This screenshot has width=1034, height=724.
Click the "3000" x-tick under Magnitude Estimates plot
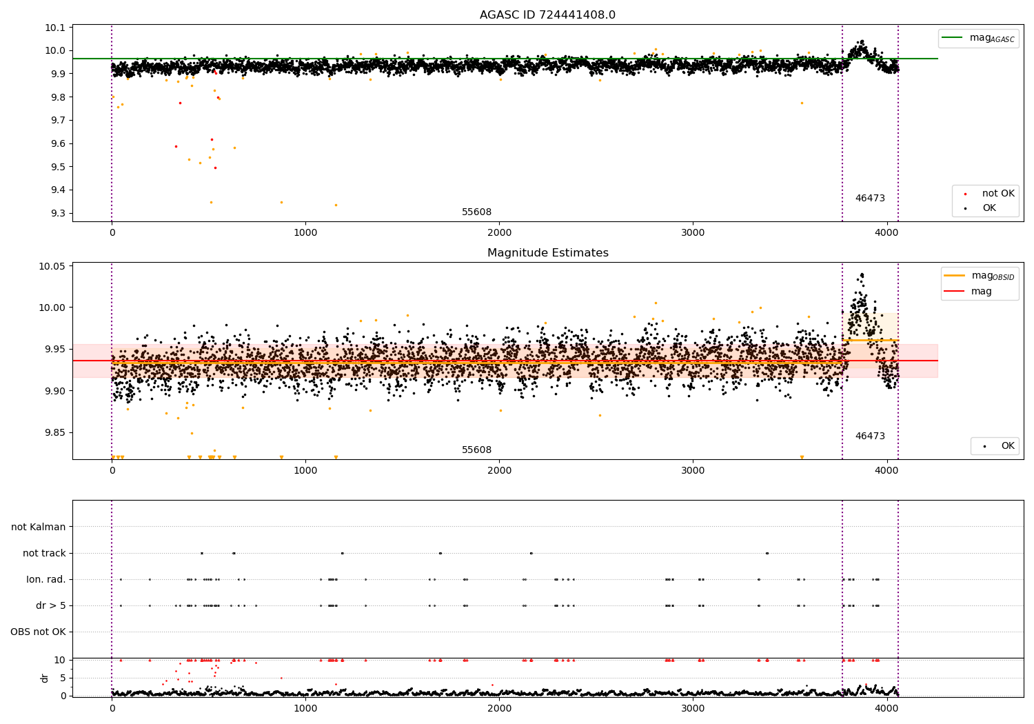point(693,471)
